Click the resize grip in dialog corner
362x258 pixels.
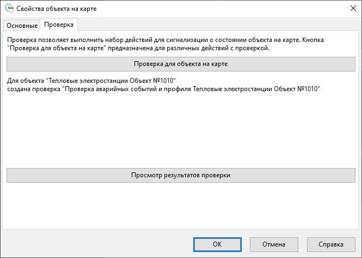tap(358, 254)
